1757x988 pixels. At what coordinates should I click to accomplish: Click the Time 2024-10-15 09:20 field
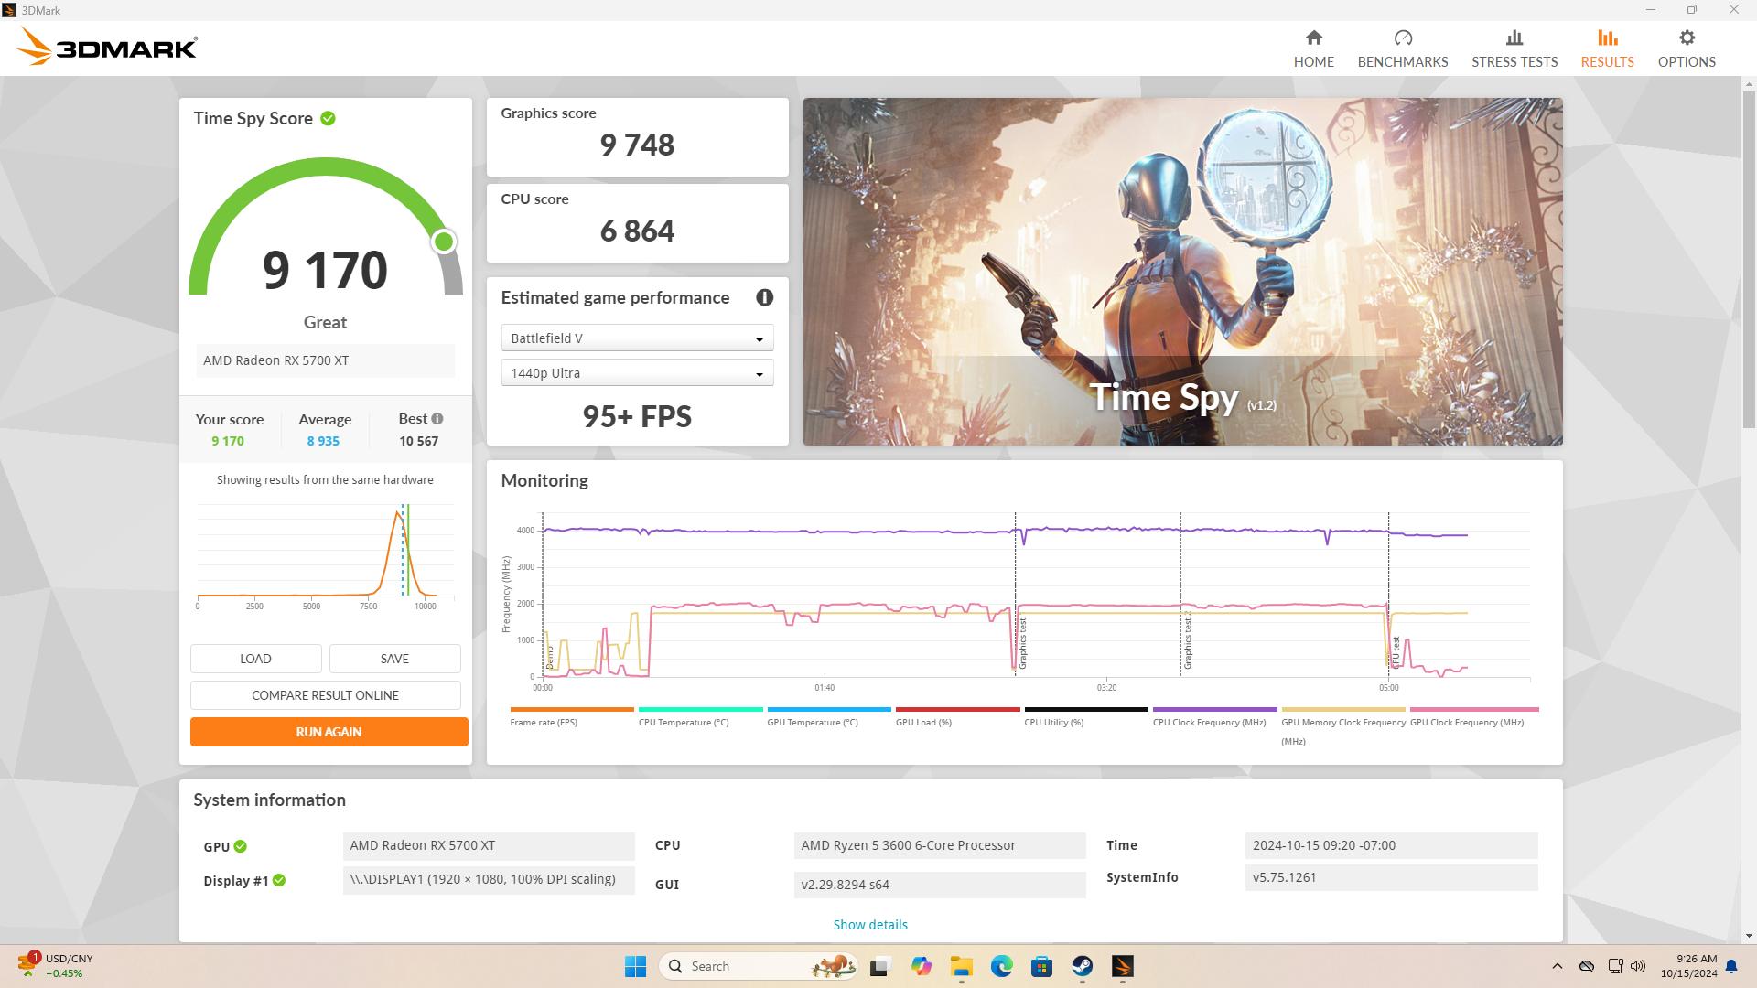tap(1391, 846)
